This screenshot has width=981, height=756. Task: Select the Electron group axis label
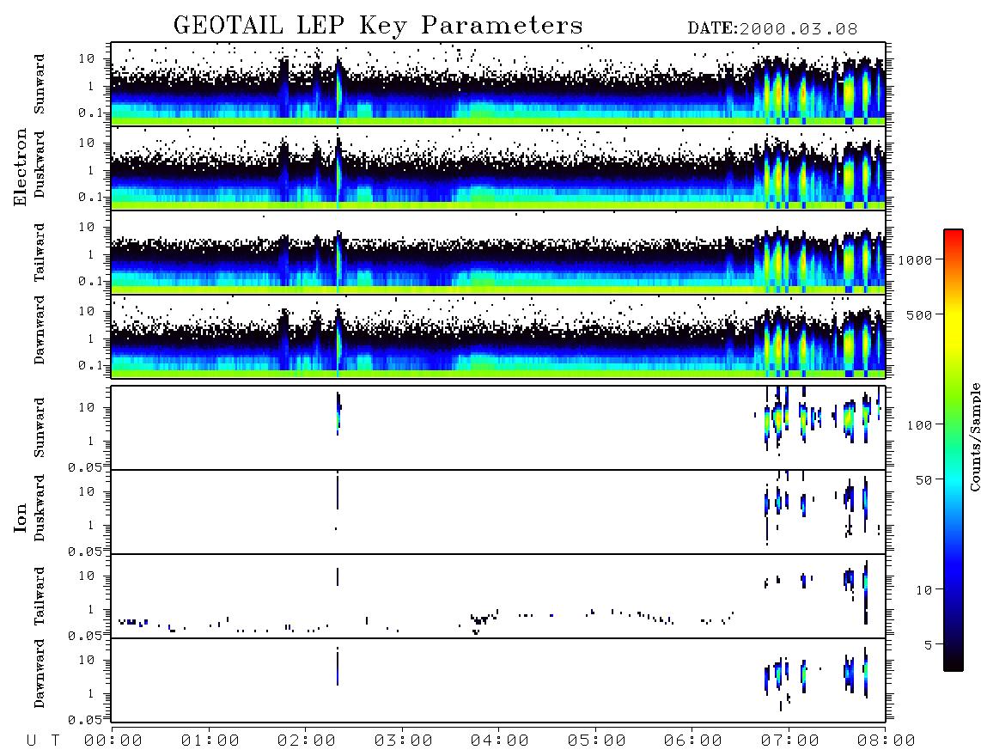[x=20, y=167]
